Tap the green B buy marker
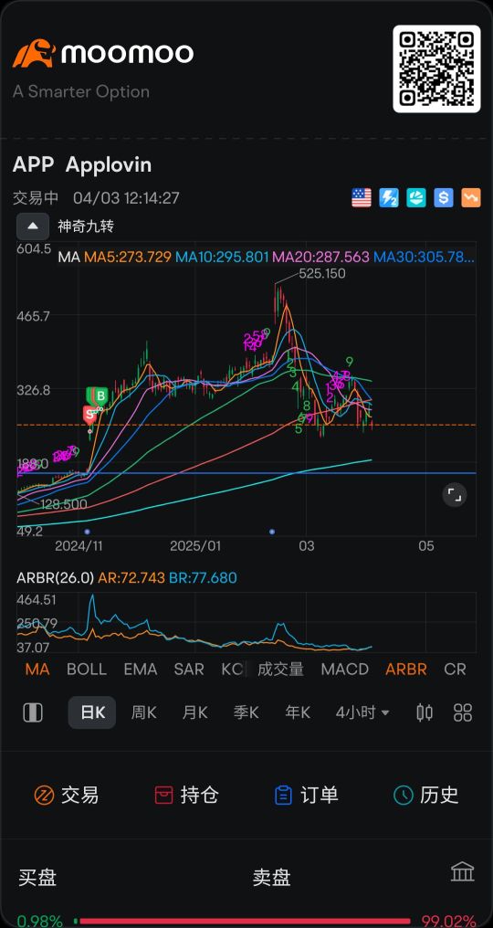This screenshot has width=493, height=928. [101, 395]
